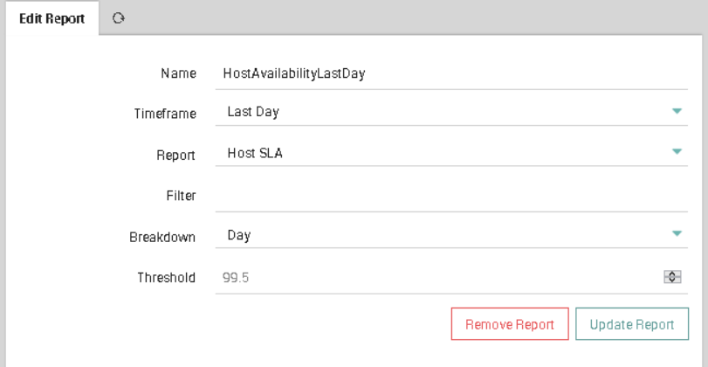The image size is (708, 367).
Task: Expand the Timeframe dropdown arrow
Action: click(x=677, y=111)
